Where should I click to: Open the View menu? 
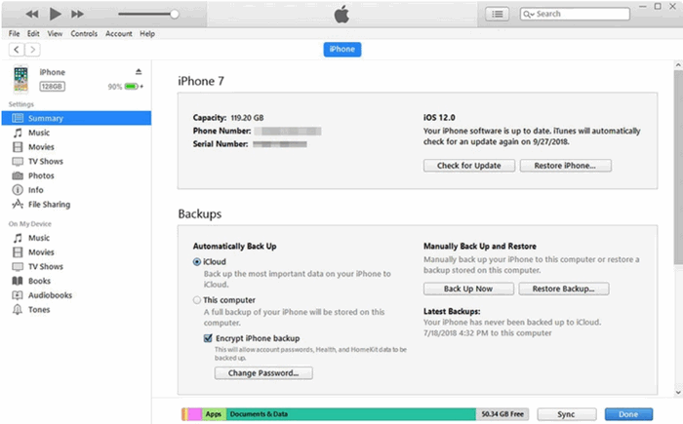click(55, 33)
